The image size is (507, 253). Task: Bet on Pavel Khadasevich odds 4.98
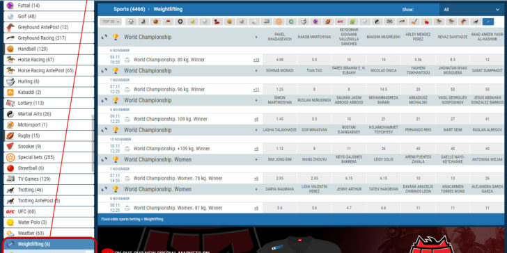[280, 60]
